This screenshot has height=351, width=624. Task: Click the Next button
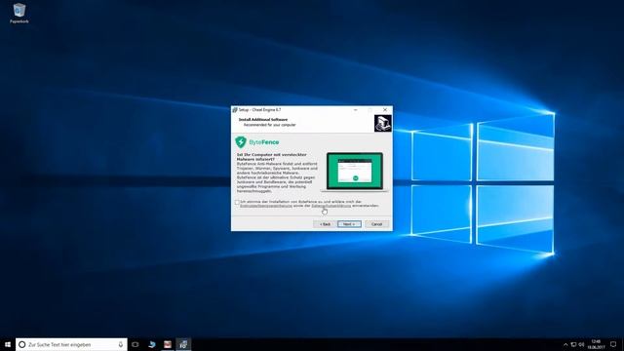point(349,224)
